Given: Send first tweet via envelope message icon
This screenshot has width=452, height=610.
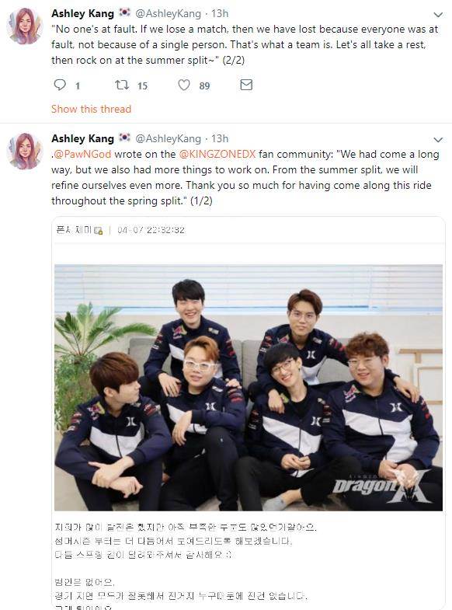Looking at the screenshot, I should [246, 85].
